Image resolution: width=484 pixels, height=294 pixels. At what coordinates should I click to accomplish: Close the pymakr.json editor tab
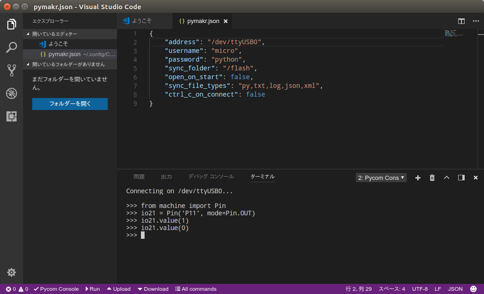(226, 21)
